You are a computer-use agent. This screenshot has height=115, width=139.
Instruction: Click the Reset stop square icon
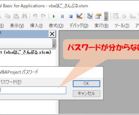pyautogui.click(x=71, y=16)
